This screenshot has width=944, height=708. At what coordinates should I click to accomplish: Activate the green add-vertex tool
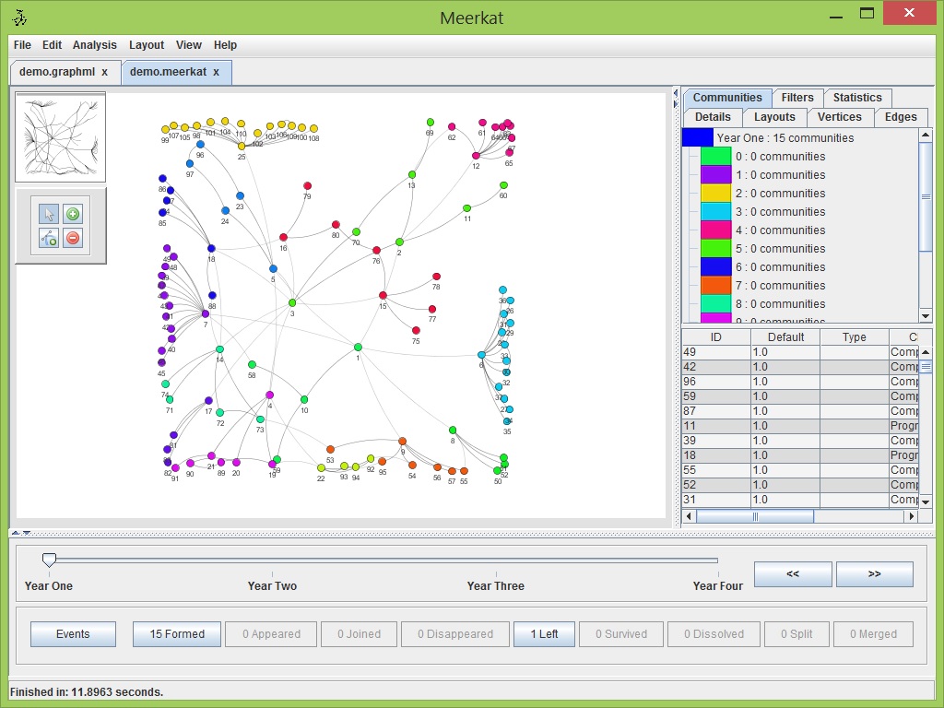pos(73,214)
